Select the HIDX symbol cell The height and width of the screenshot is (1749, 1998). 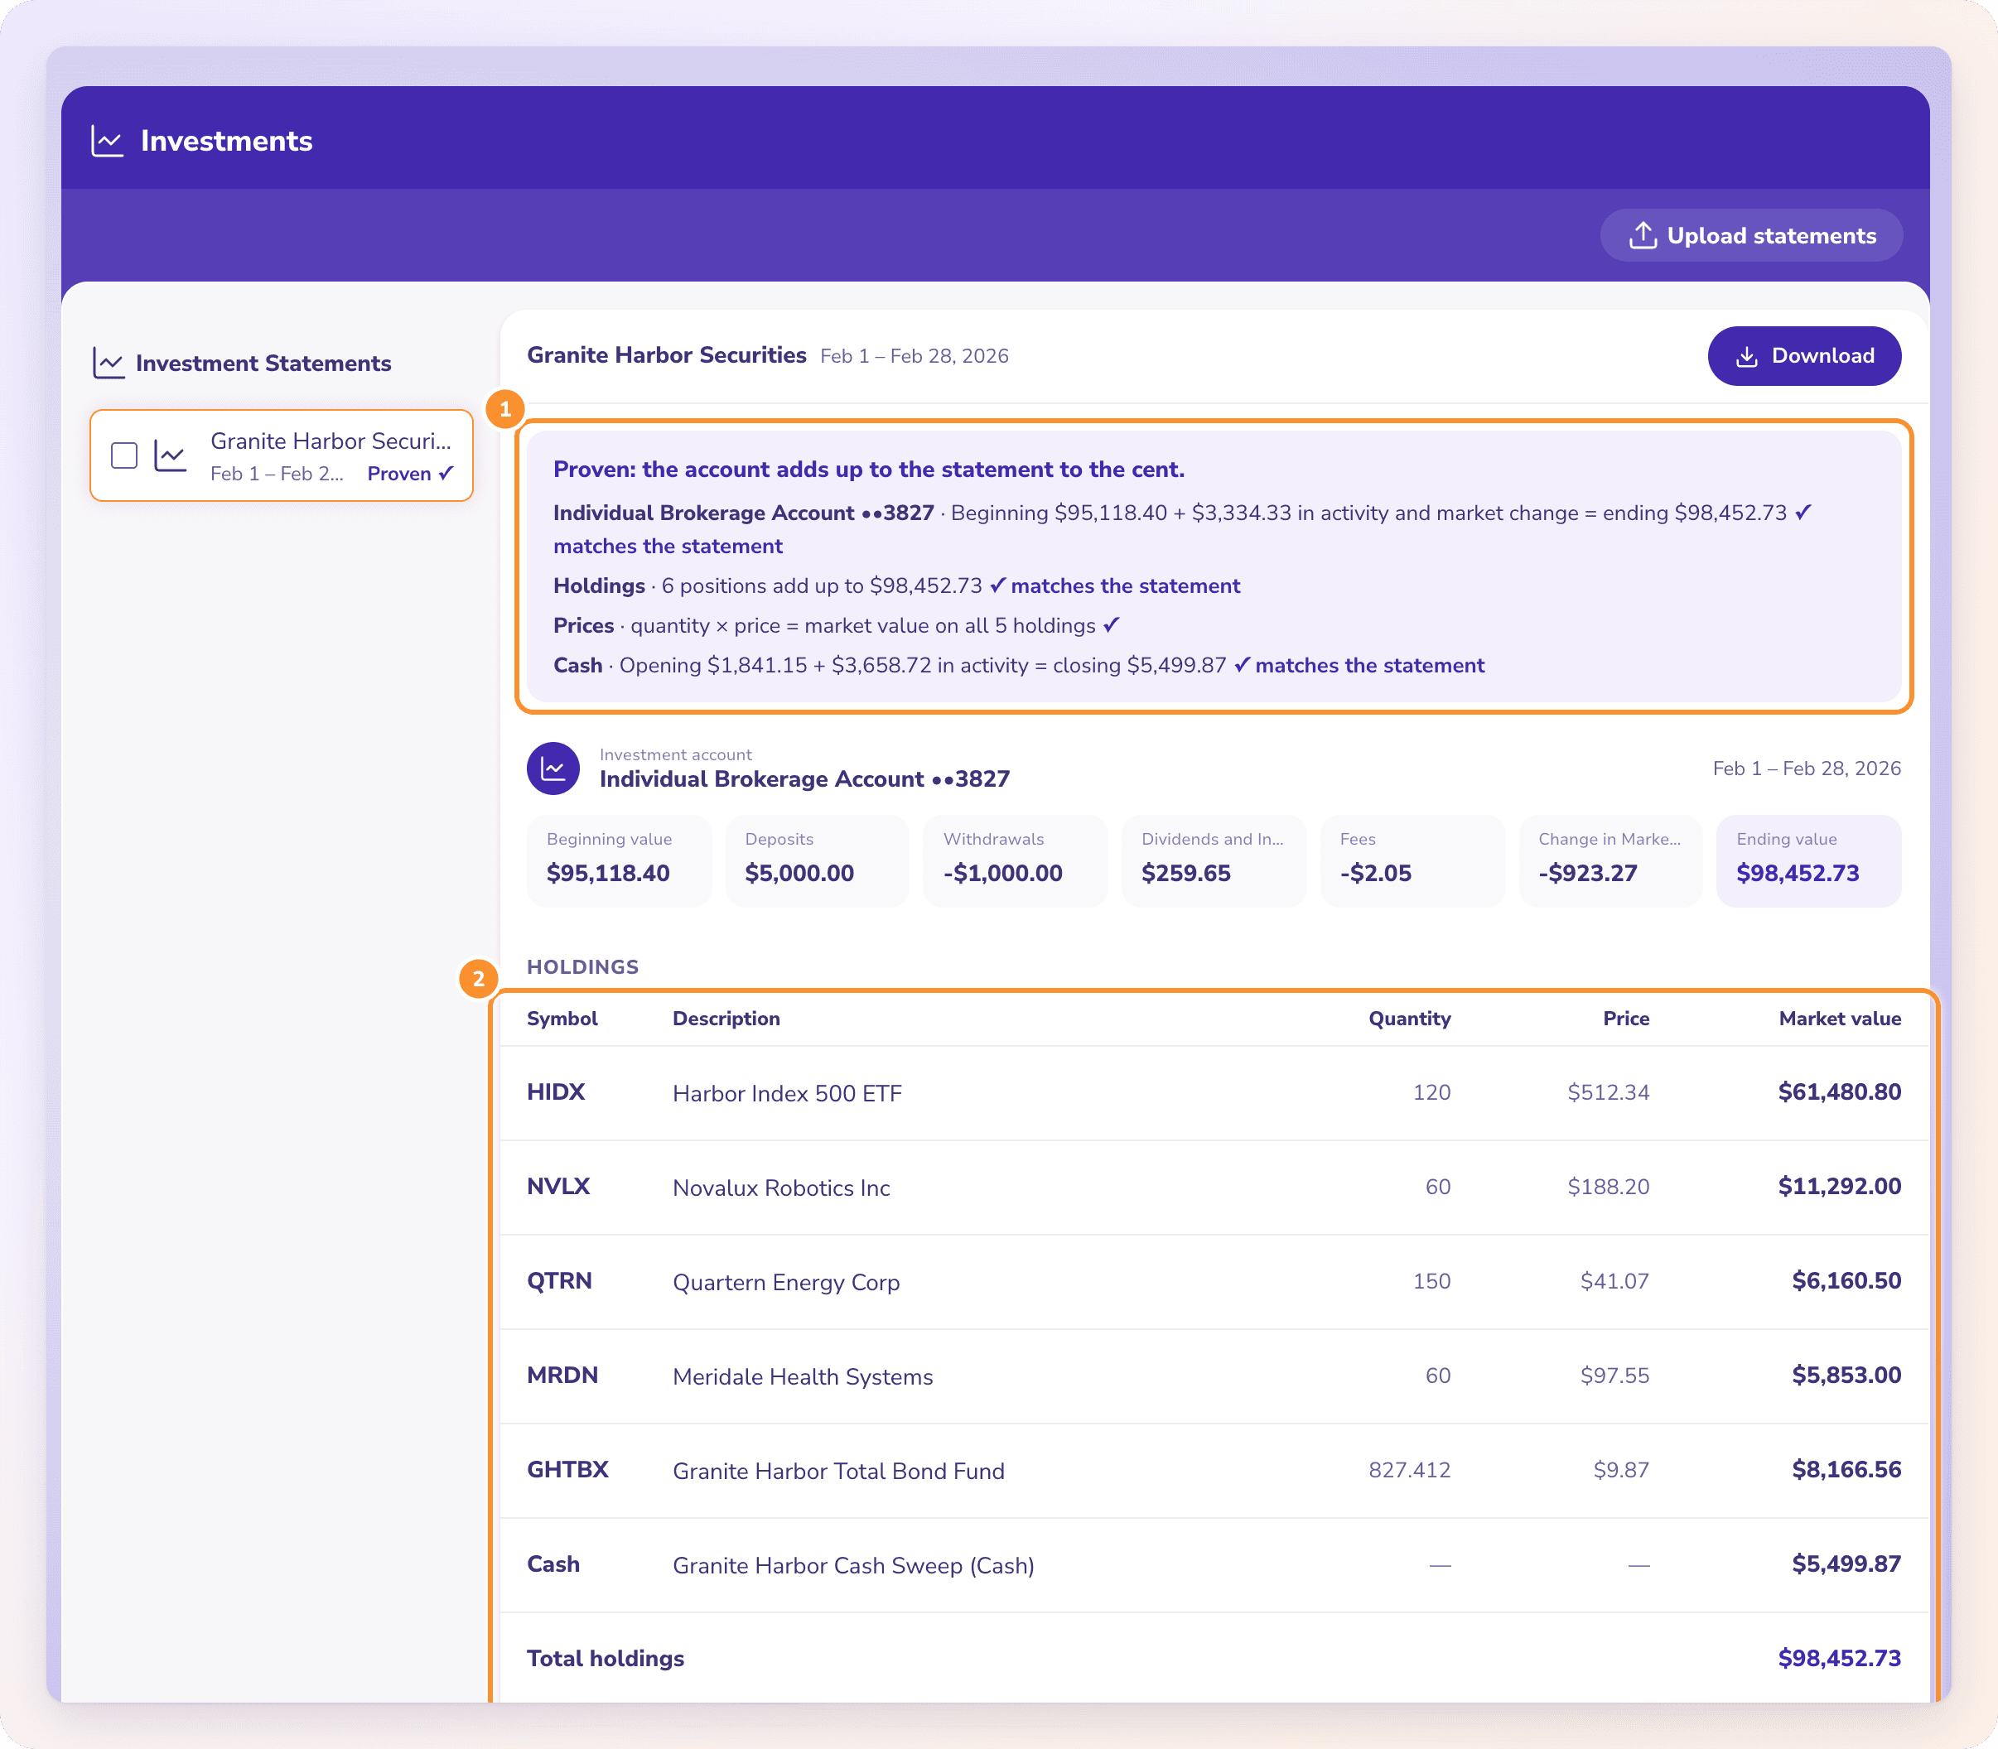pyautogui.click(x=557, y=1092)
